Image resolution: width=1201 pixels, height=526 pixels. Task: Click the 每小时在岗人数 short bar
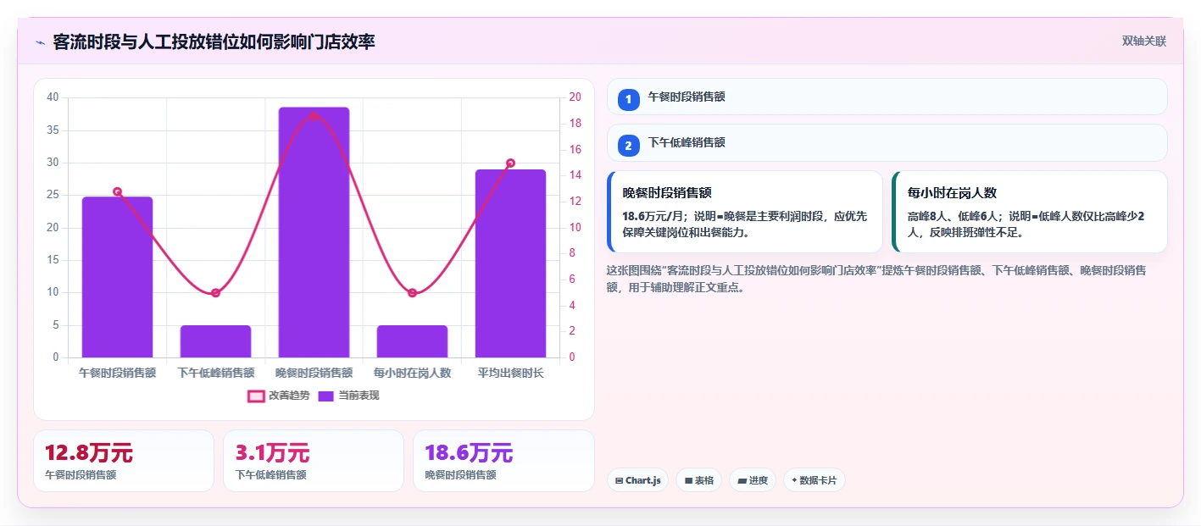coord(412,341)
